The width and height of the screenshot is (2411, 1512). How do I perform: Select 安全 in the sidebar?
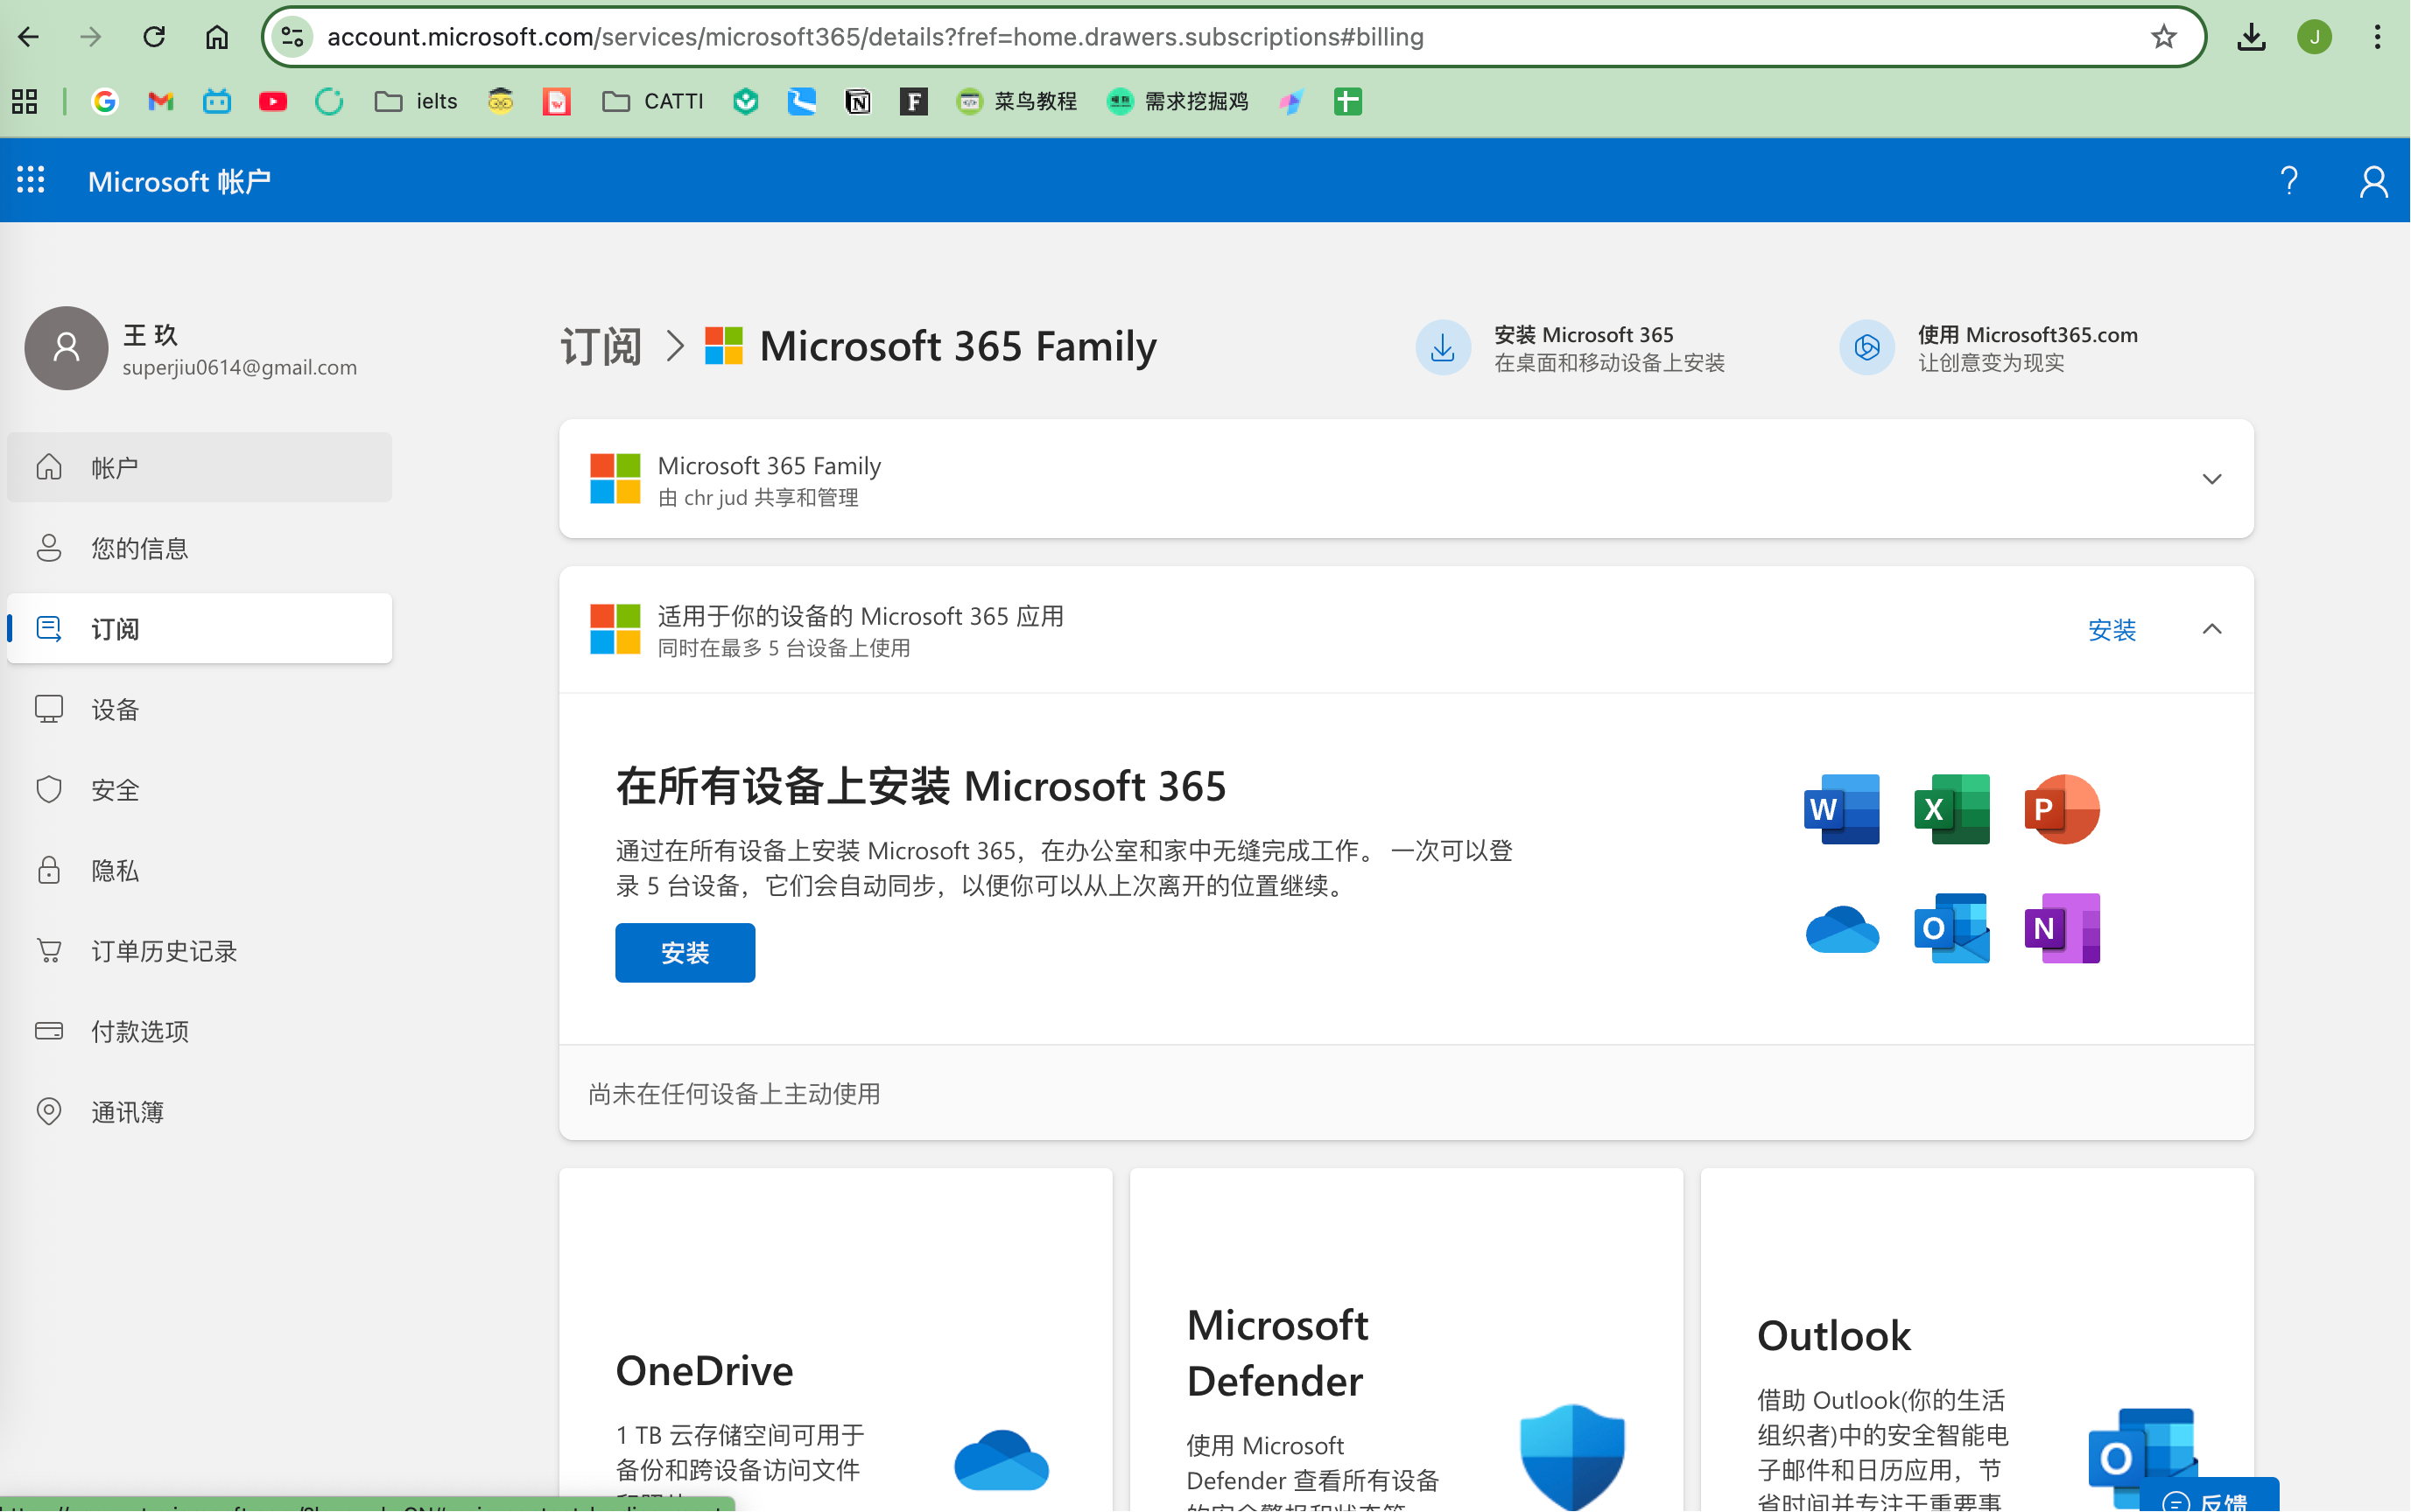[199, 789]
